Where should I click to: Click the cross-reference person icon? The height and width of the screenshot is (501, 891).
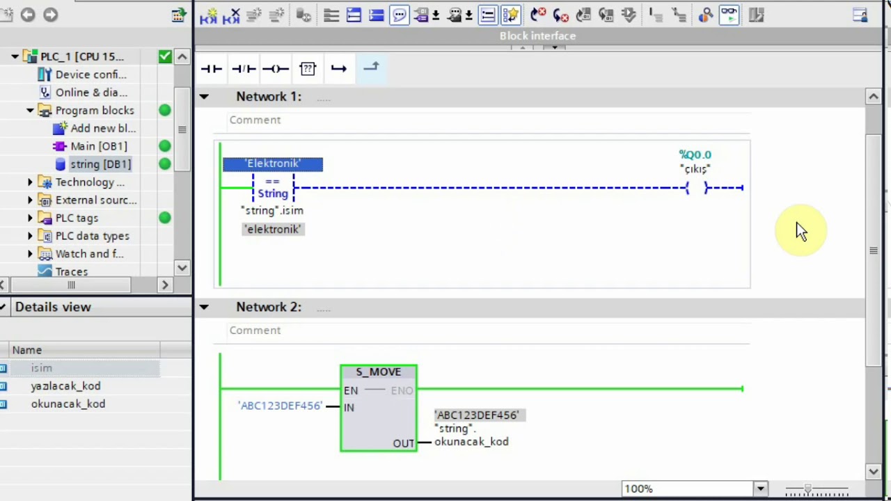(x=706, y=15)
